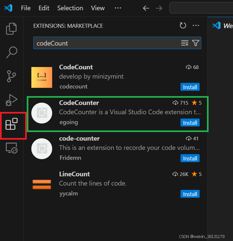Install the LineCount extension by yycalm
233x241 pixels.
pos(190,194)
